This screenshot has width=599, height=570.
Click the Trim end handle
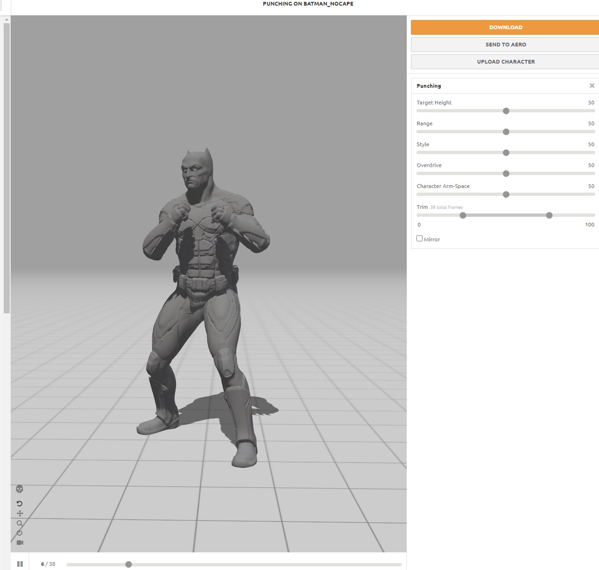coord(549,215)
